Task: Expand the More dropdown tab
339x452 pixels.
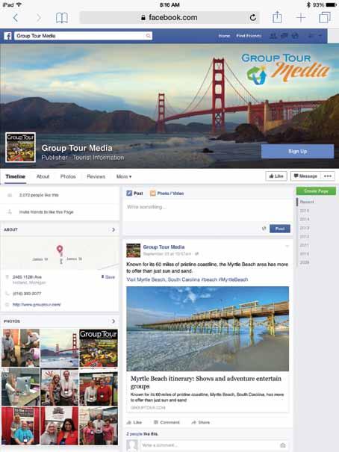Action: click(x=124, y=176)
